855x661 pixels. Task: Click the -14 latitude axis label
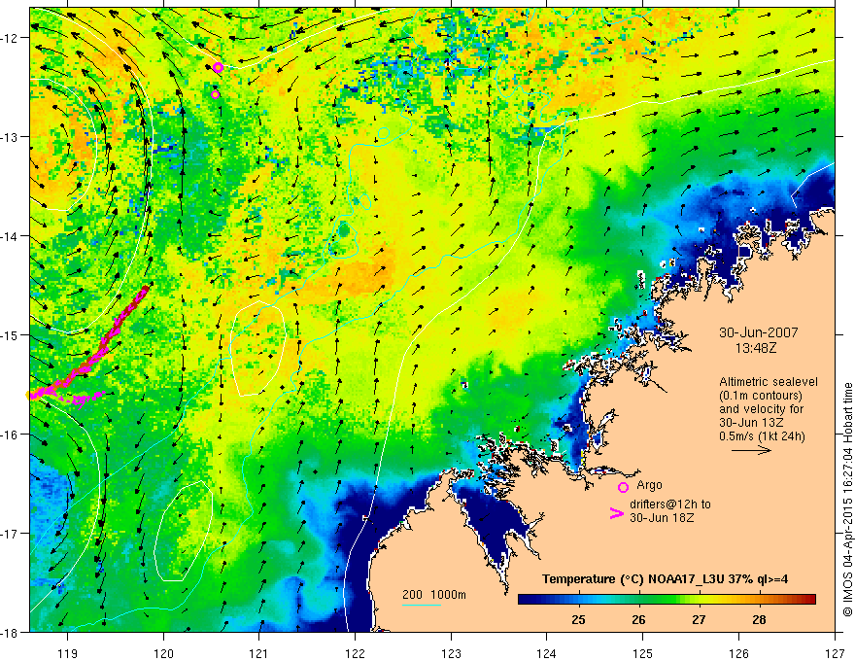click(12, 236)
